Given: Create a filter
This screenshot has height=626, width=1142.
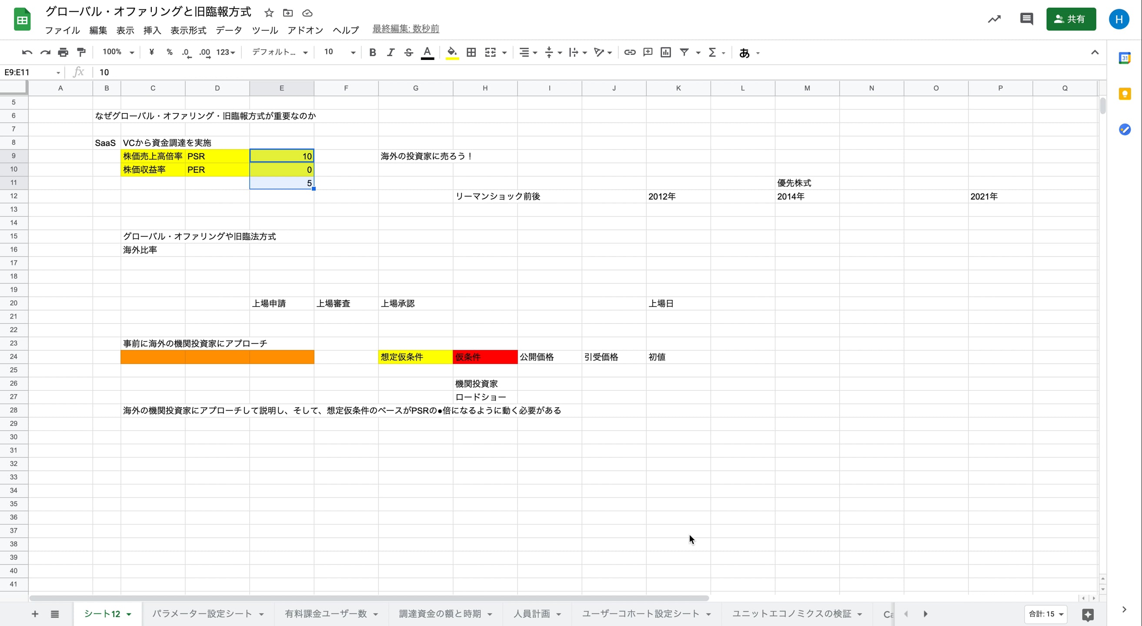Looking at the screenshot, I should pyautogui.click(x=684, y=52).
